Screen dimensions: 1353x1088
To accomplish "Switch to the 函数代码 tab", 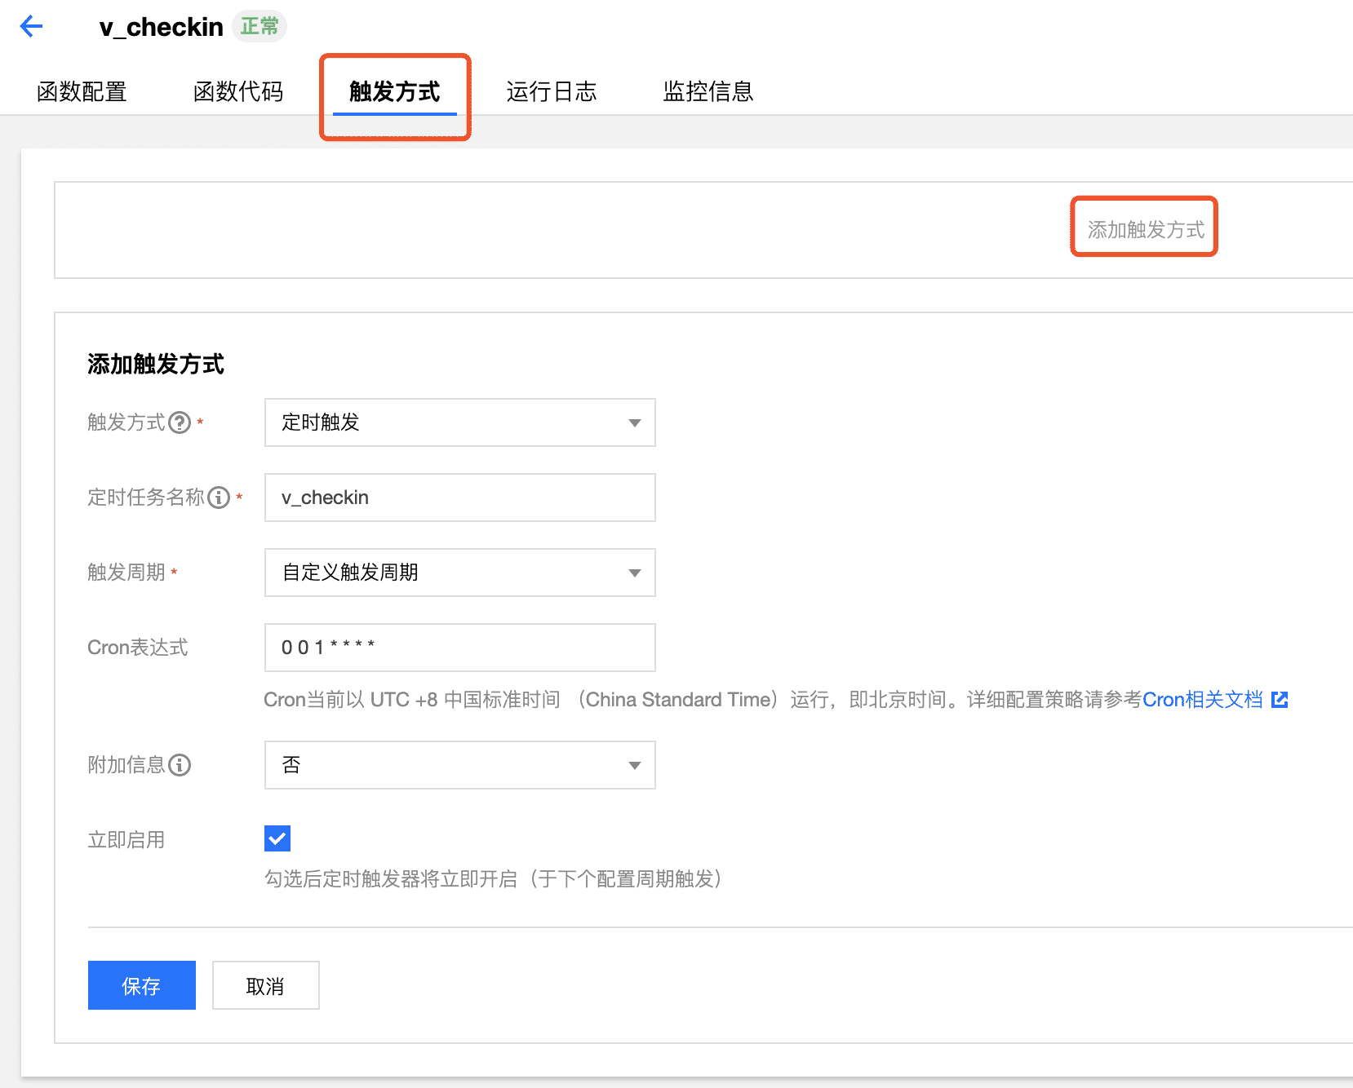I will (238, 91).
